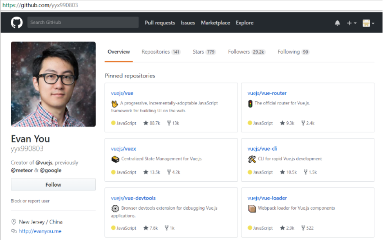Image resolution: width=384 pixels, height=240 pixels.
Task: Select the Overview tab
Action: [x=119, y=52]
